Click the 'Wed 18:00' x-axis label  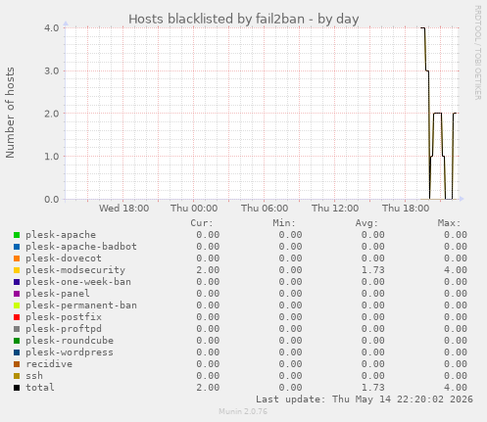124,209
